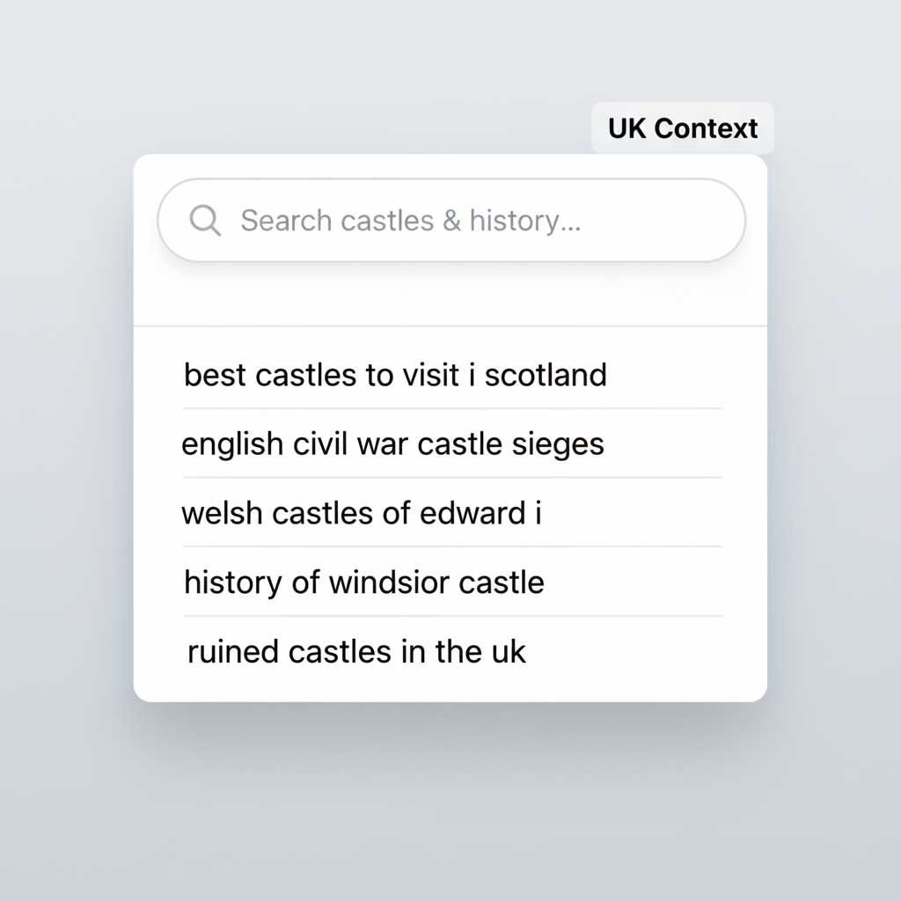Pick the 'history of windsior castle' suggestion
Screen dimensions: 901x901
363,582
